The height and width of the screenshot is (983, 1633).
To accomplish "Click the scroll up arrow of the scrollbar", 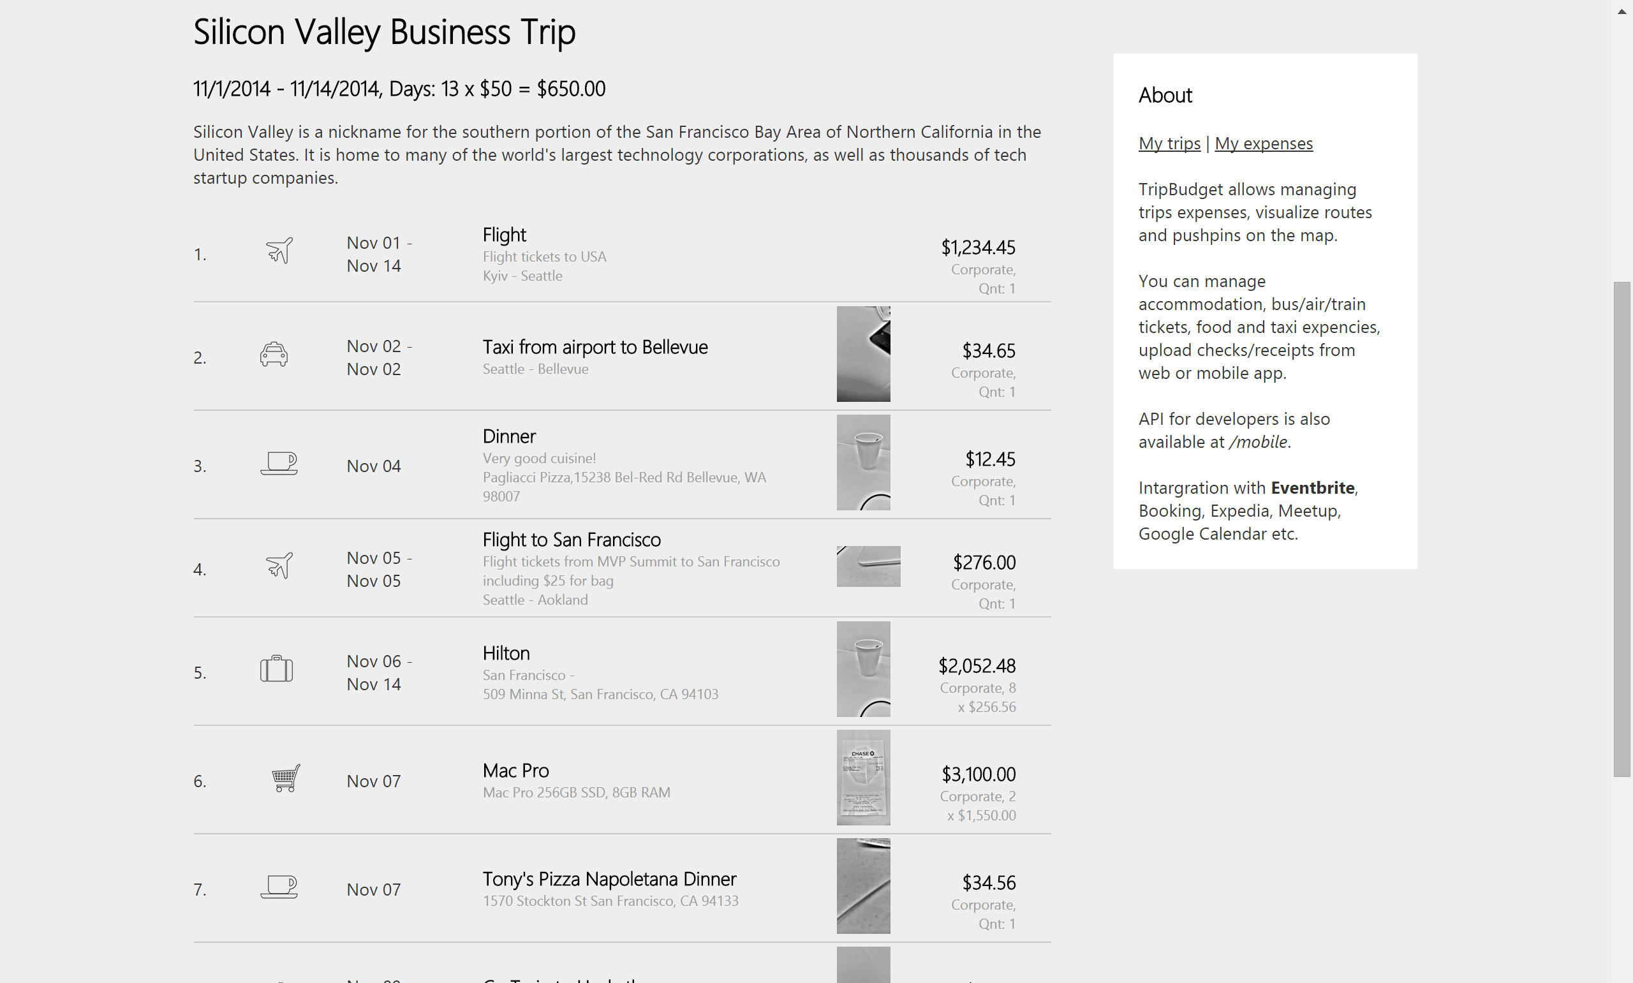I will click(x=1621, y=11).
